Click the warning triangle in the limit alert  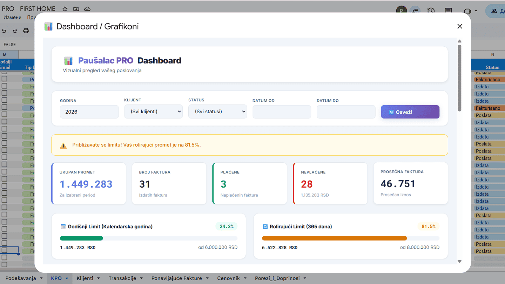click(x=63, y=146)
